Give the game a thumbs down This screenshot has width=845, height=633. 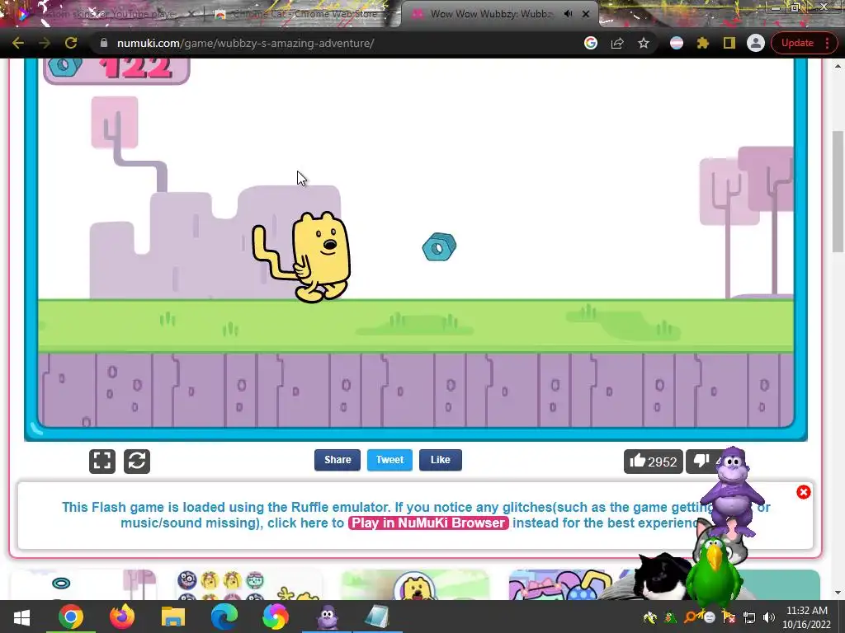[703, 462]
